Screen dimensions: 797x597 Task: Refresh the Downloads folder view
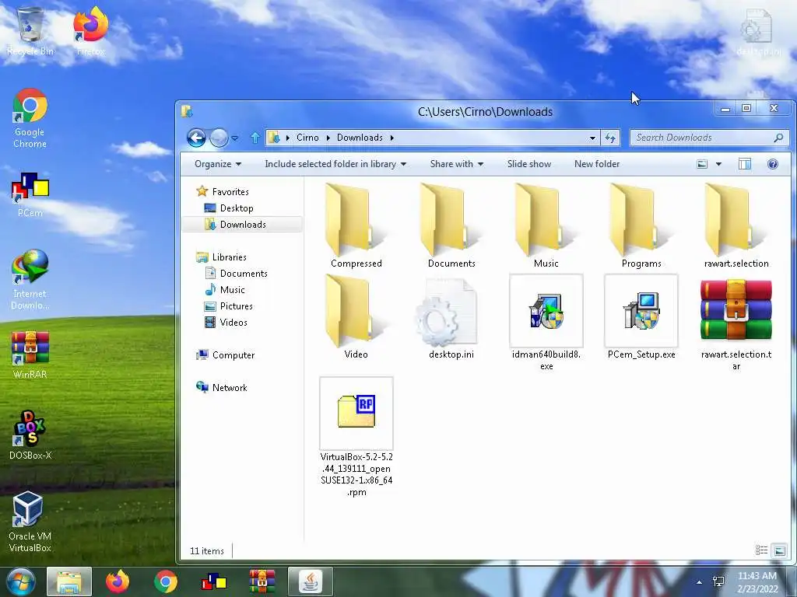610,138
